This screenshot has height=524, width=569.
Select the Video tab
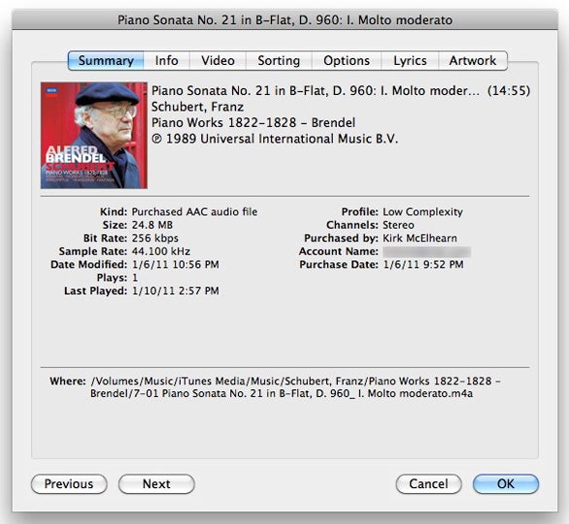pyautogui.click(x=218, y=60)
